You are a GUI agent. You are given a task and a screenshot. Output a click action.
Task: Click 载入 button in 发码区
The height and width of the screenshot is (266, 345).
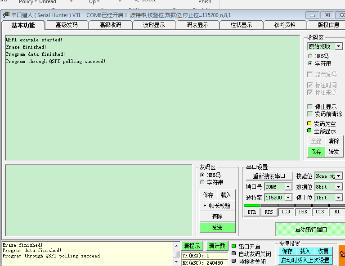(x=226, y=195)
